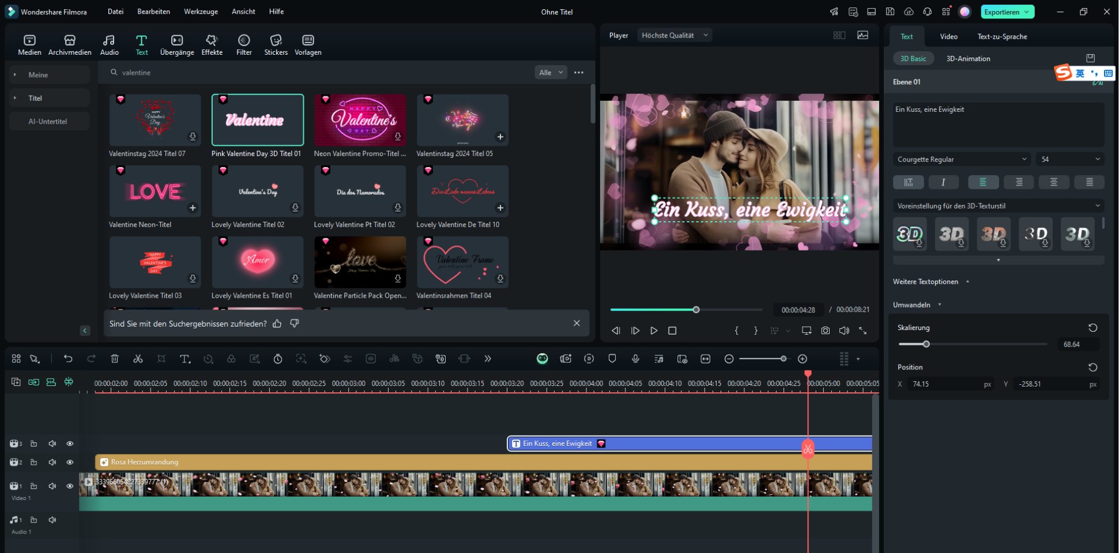Image resolution: width=1119 pixels, height=553 pixels.
Task: Open the font size 54 dropdown
Action: (1070, 159)
